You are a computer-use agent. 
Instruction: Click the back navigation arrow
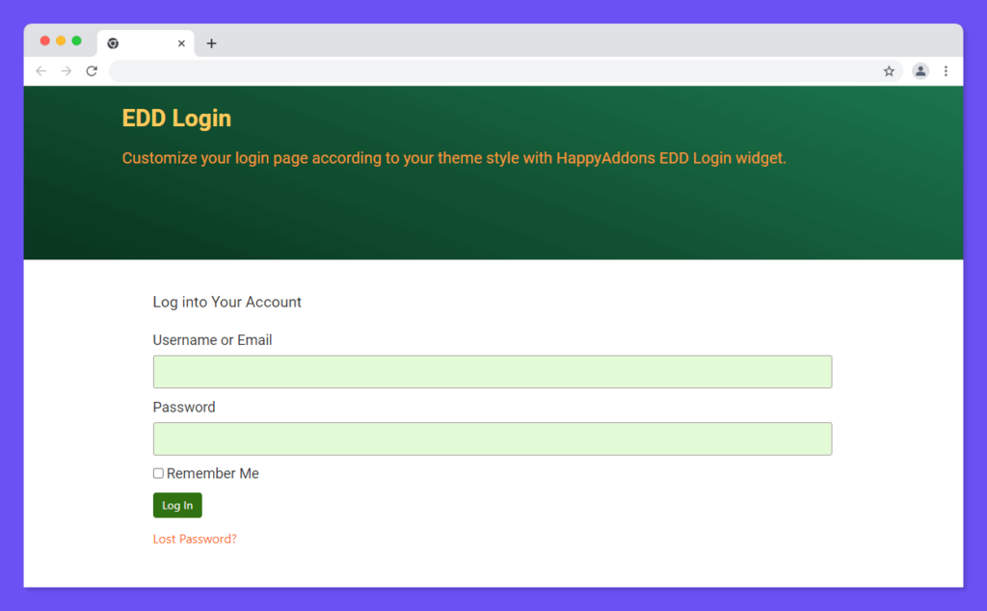(40, 70)
